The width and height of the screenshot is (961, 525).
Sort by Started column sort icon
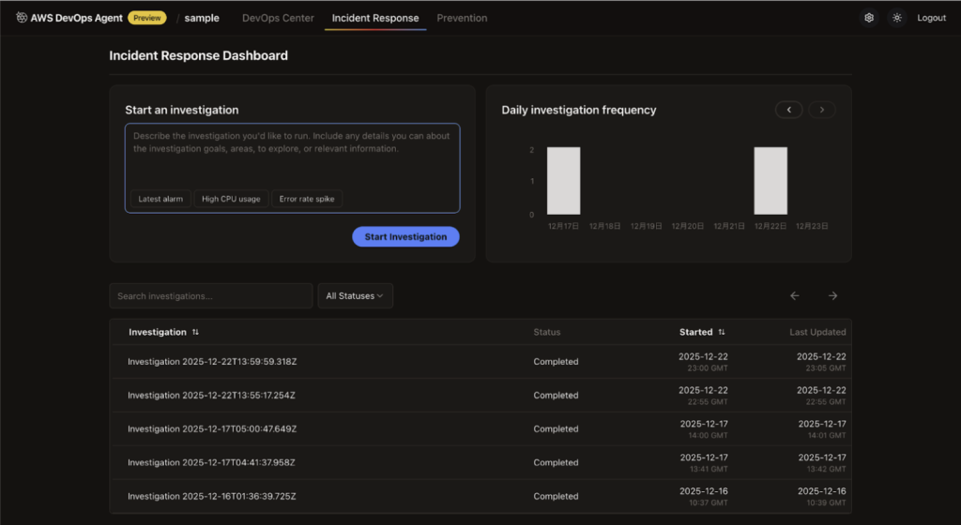click(x=722, y=332)
